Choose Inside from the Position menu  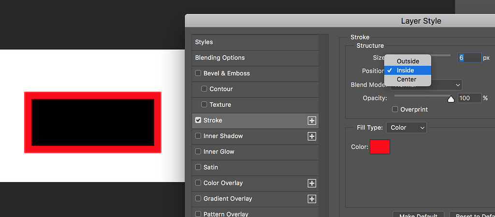click(x=408, y=71)
